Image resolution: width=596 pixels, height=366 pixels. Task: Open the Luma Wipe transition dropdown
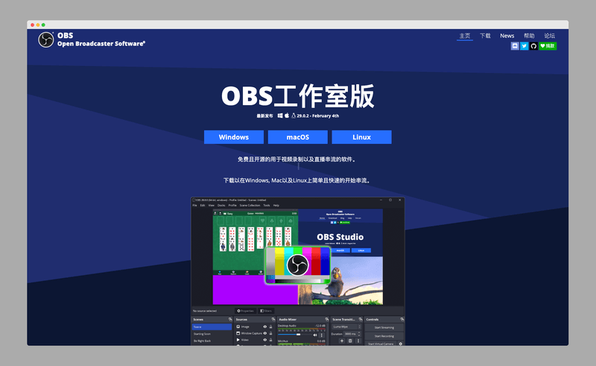pos(346,326)
